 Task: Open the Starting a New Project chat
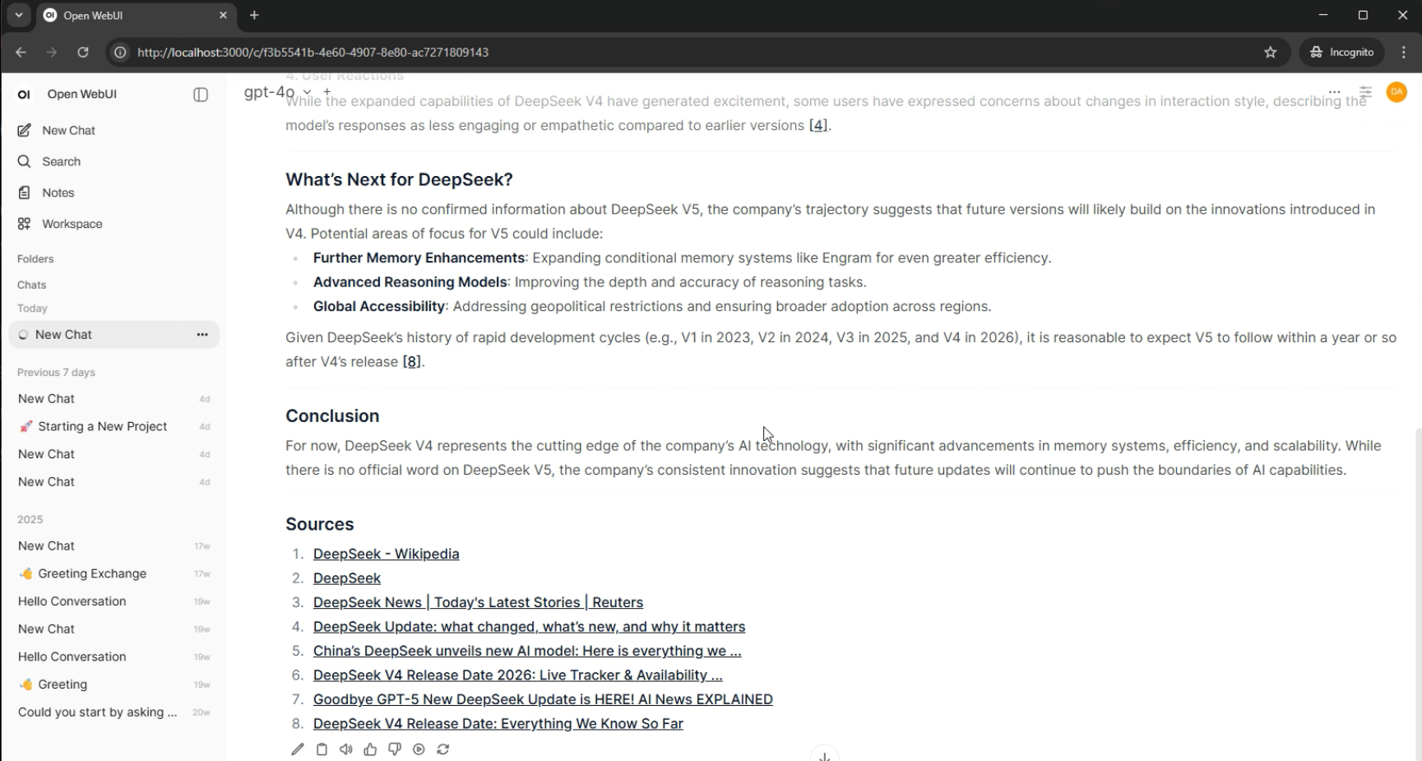[113, 426]
